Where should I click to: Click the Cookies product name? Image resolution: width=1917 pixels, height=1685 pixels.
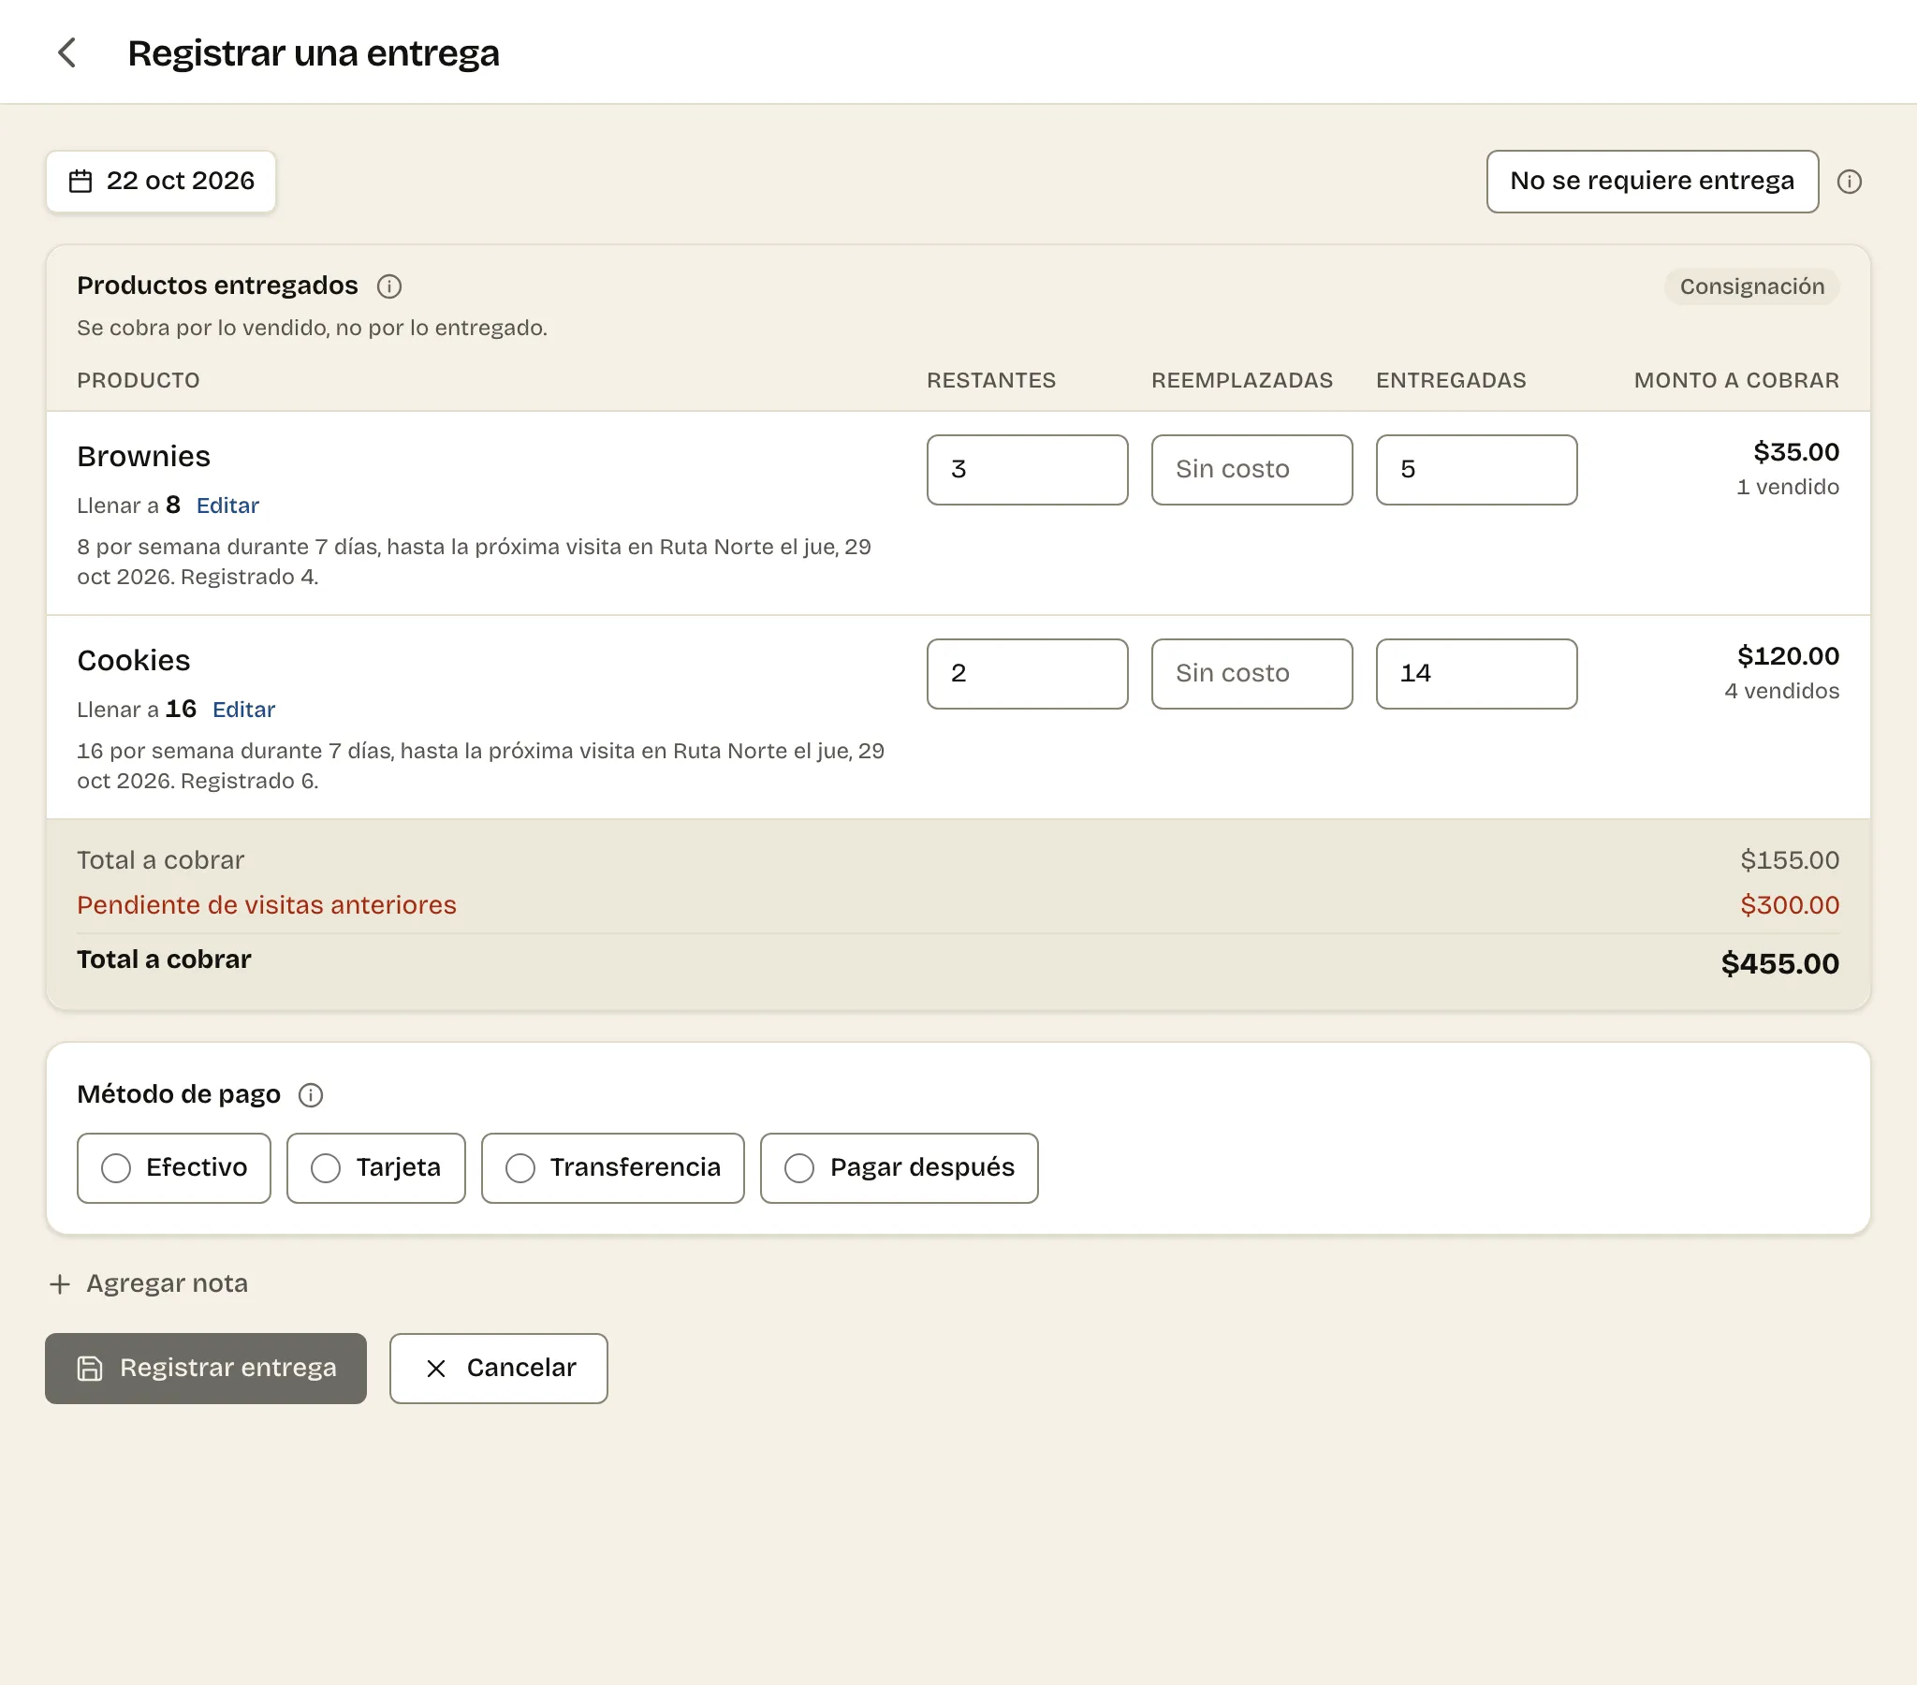pyautogui.click(x=133, y=661)
